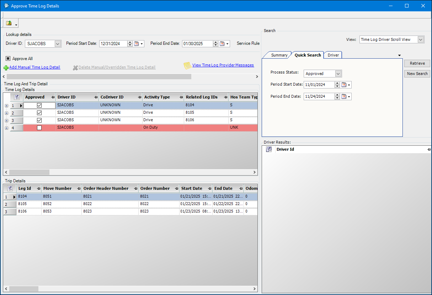This screenshot has width=432, height=295.
Task: Click the On Duty activity cell
Action: [x=163, y=128]
